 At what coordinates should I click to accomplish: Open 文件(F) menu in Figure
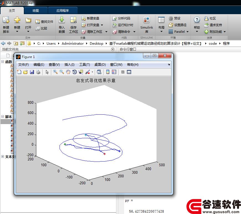point(23,65)
